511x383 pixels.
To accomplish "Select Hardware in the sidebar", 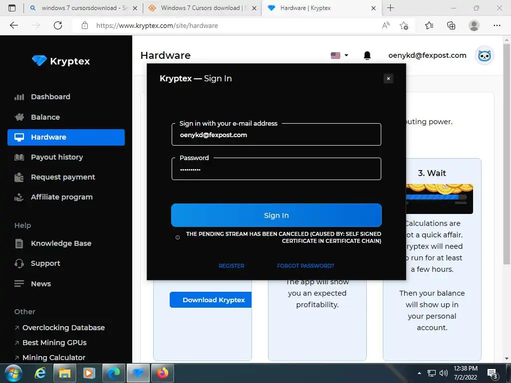I will (66, 137).
